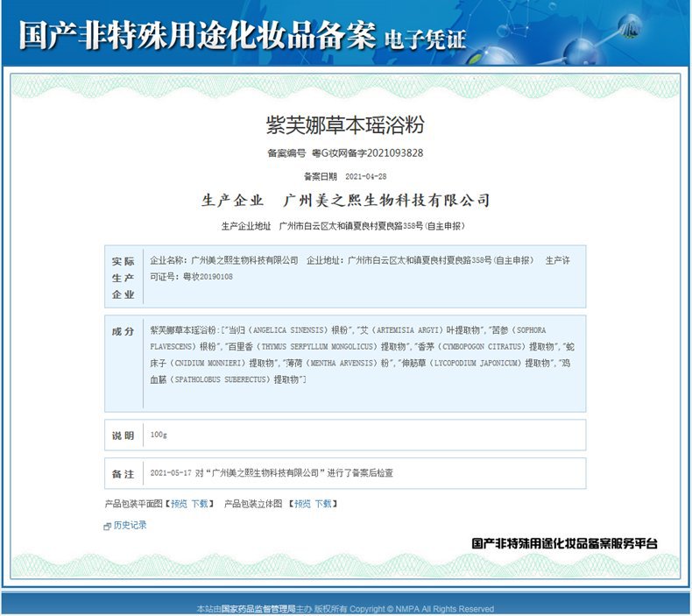Click the ingredient text LYCOPODIUM JAPONICUM
This screenshot has height=616, width=692.
(475, 363)
